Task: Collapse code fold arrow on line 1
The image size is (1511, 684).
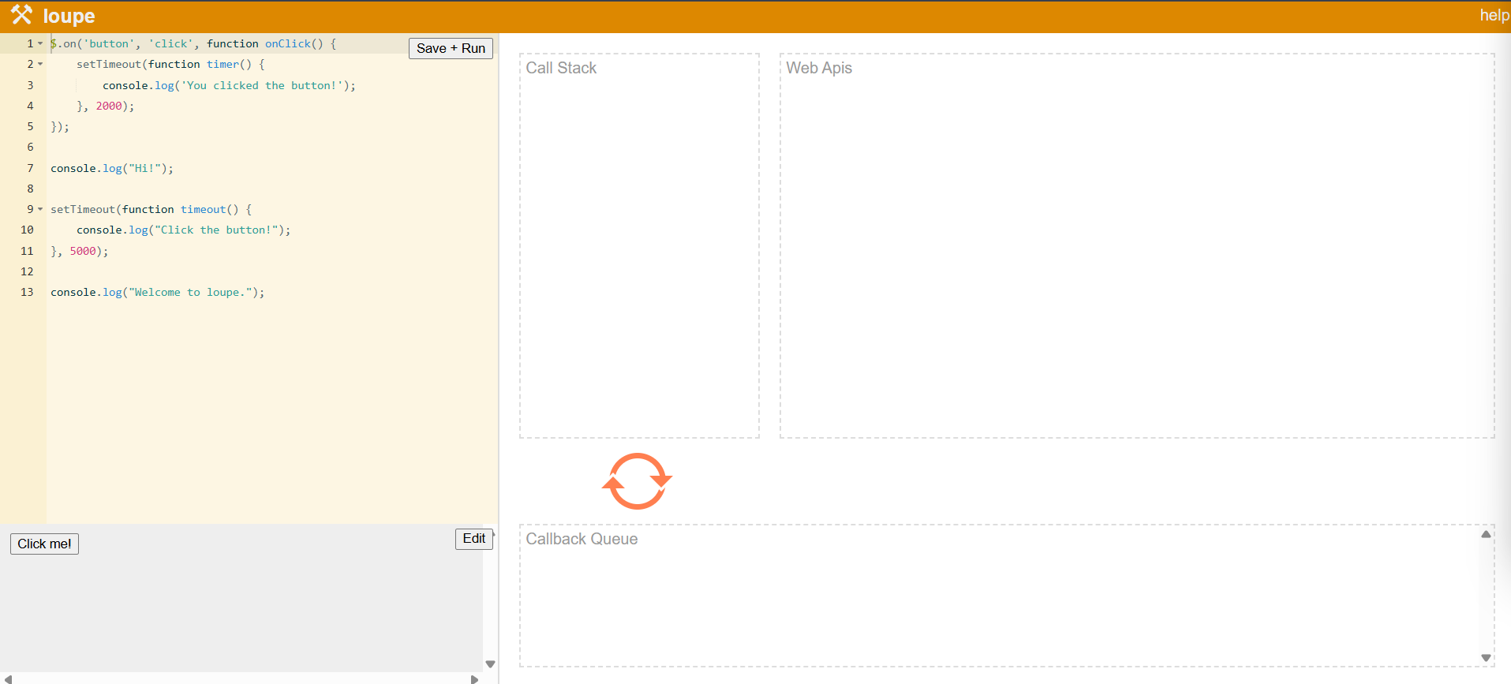Action: click(40, 43)
